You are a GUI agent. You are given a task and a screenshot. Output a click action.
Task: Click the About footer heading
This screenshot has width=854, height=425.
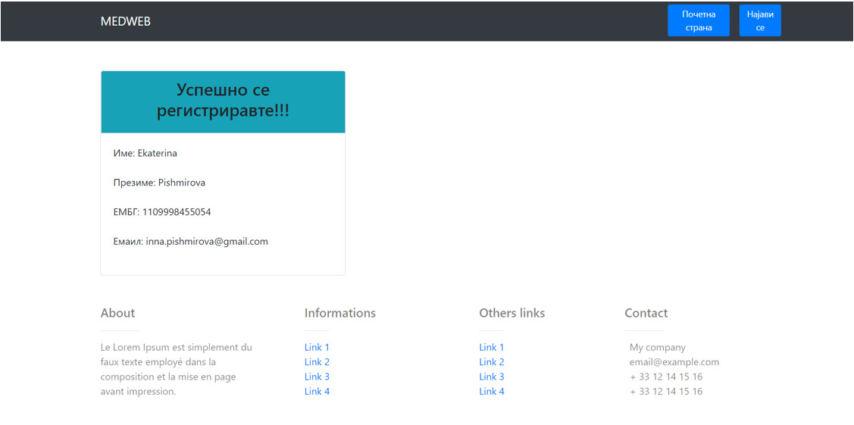coord(117,313)
